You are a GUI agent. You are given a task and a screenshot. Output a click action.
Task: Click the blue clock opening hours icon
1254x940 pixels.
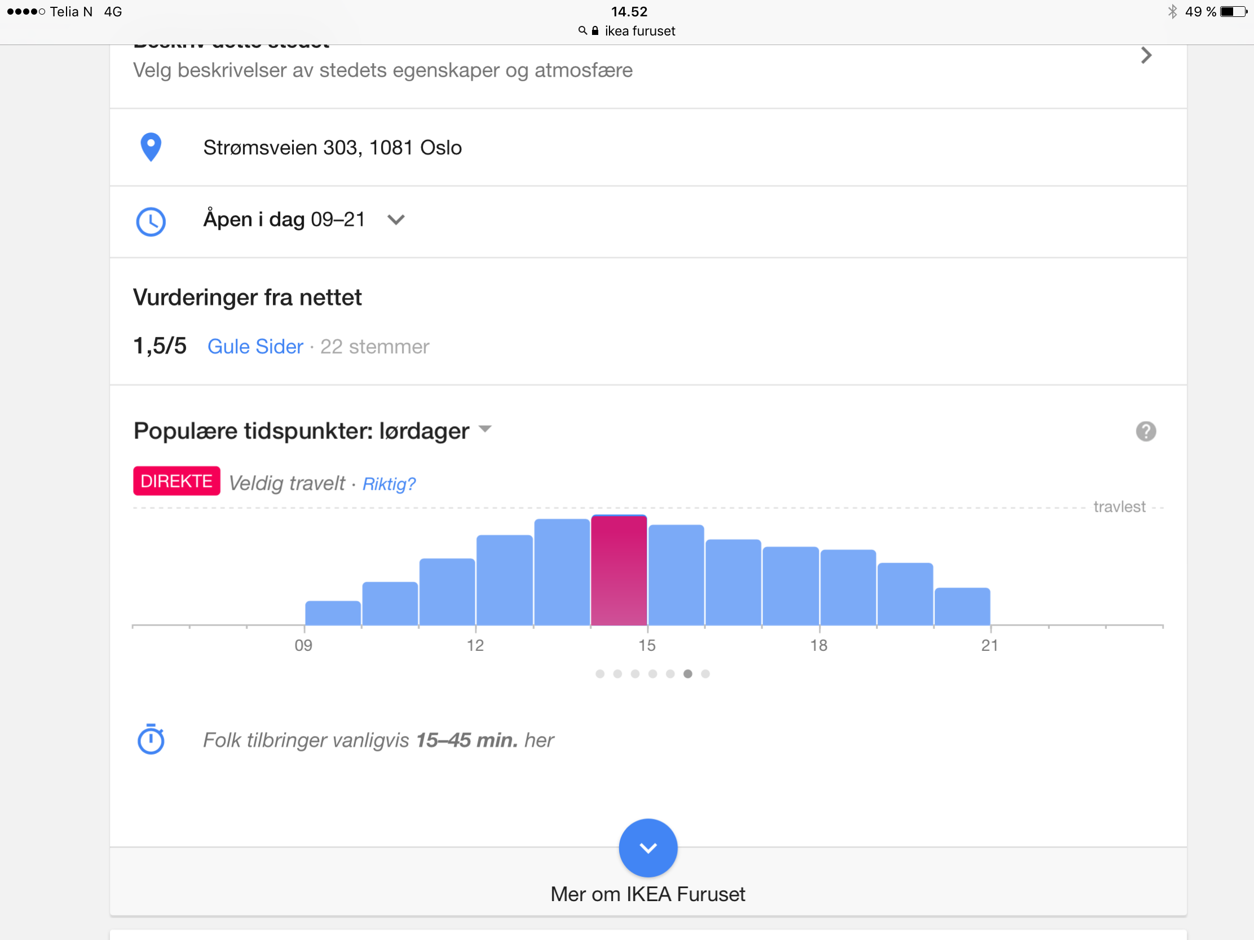tap(151, 221)
